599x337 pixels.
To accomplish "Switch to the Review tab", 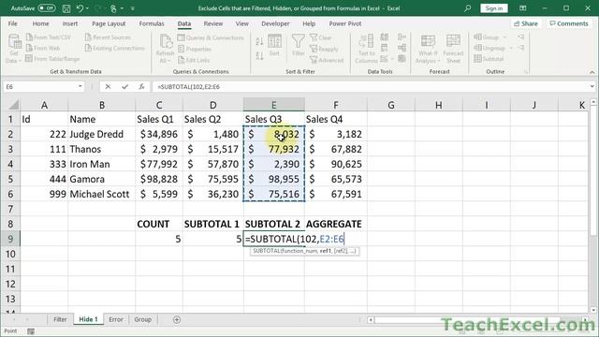I will (213, 23).
